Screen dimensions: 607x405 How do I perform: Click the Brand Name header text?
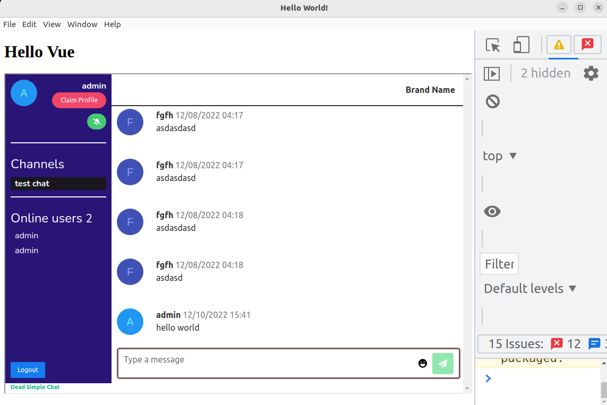430,90
